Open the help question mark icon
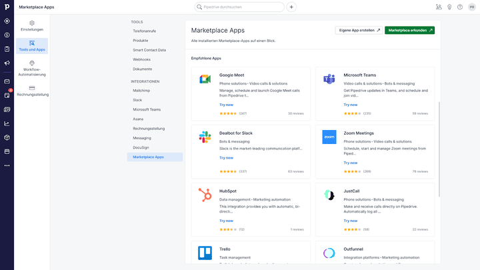The height and width of the screenshot is (270, 480). 460,7
